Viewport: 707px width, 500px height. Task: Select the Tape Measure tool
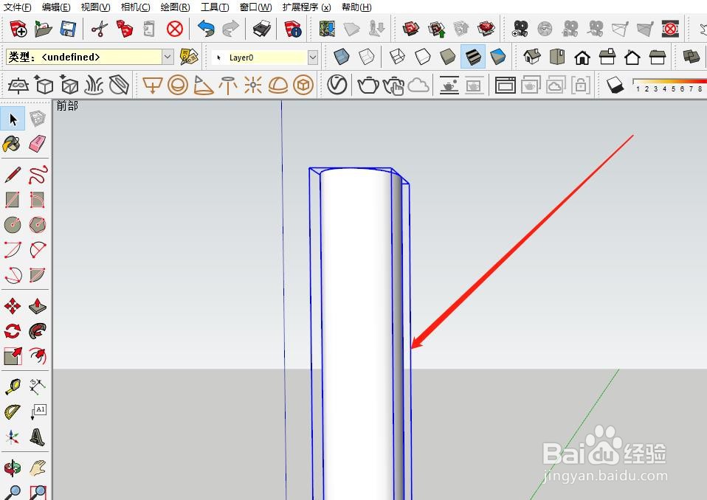[x=13, y=386]
